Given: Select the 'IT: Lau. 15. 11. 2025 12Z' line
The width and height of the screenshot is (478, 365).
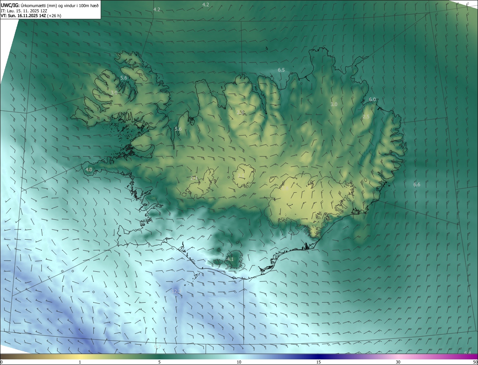Looking at the screenshot, I should click(24, 11).
